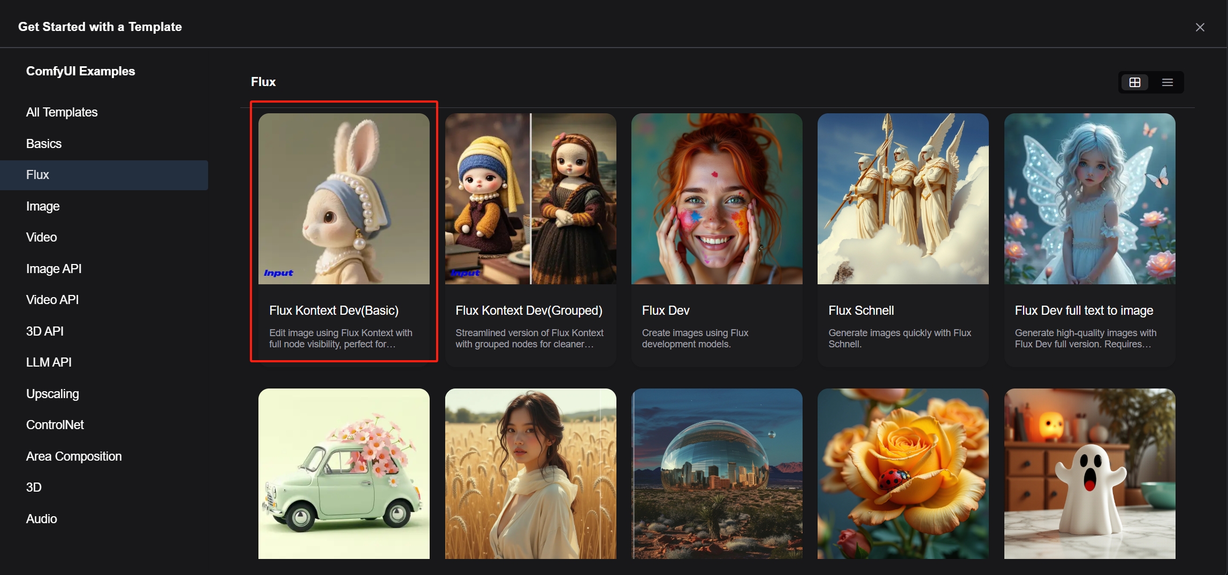1228x575 pixels.
Task: Open LLM API templates
Action: coord(104,362)
